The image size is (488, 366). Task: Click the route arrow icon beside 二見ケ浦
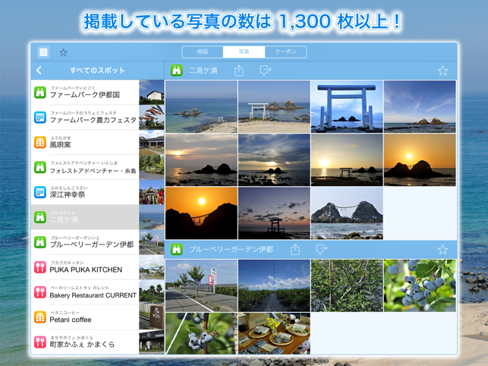click(x=265, y=71)
